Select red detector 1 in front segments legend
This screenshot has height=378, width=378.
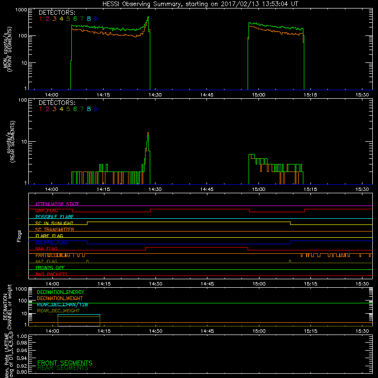click(41, 18)
